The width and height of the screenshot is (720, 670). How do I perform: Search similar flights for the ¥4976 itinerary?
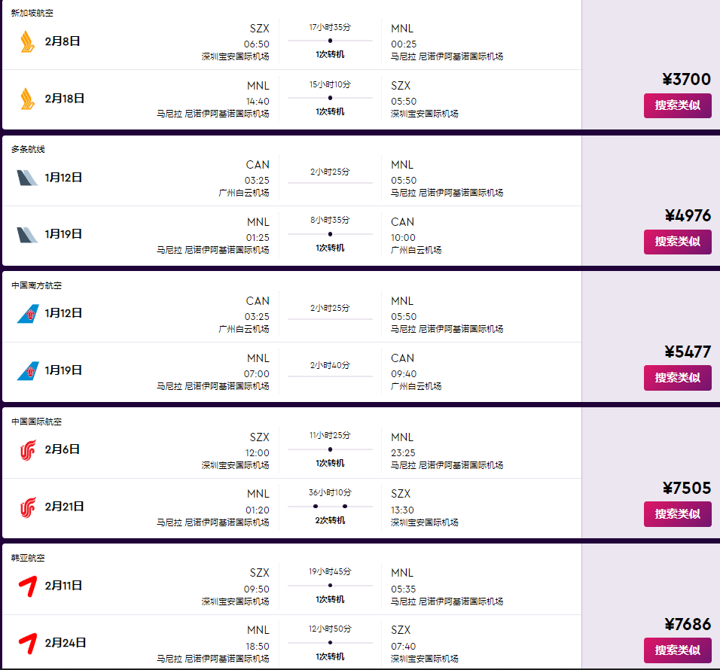point(677,242)
